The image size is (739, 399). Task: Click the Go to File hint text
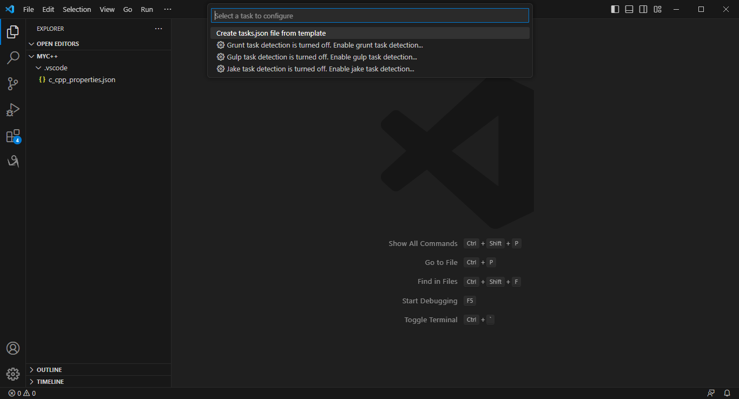click(441, 263)
